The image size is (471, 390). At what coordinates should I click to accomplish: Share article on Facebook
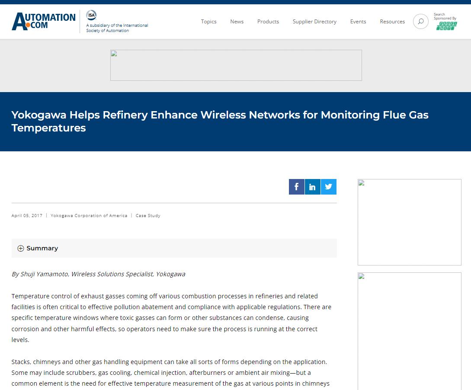click(x=296, y=187)
